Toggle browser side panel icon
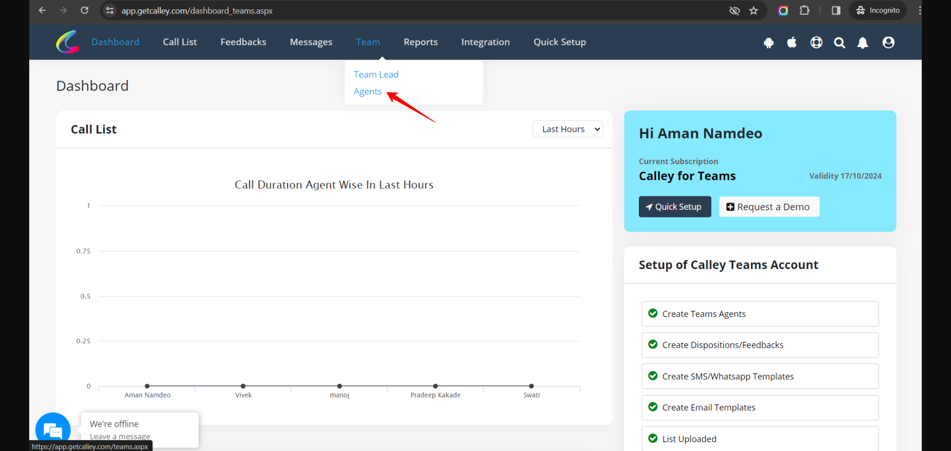This screenshot has width=951, height=451. (x=836, y=10)
